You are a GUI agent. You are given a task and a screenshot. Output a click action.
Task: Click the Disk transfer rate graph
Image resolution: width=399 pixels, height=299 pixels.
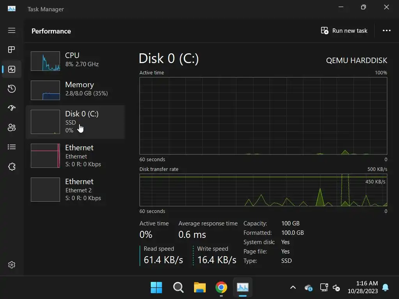(x=263, y=190)
